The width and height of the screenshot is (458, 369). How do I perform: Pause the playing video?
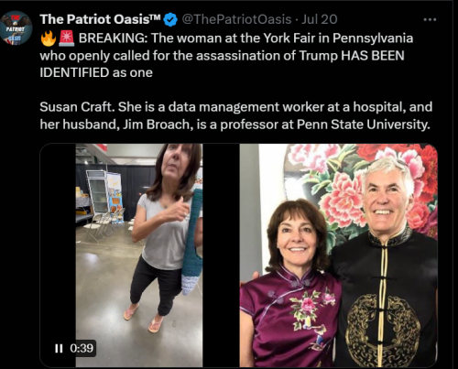coord(59,348)
